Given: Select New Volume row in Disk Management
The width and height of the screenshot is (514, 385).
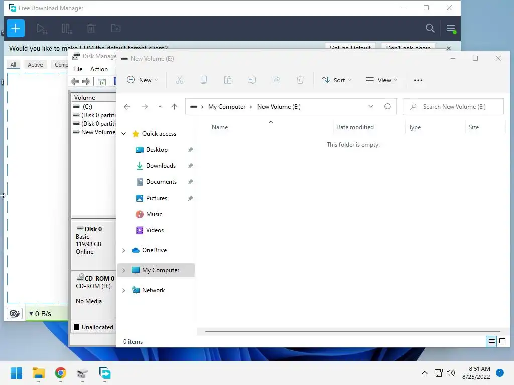Looking at the screenshot, I should [x=94, y=132].
